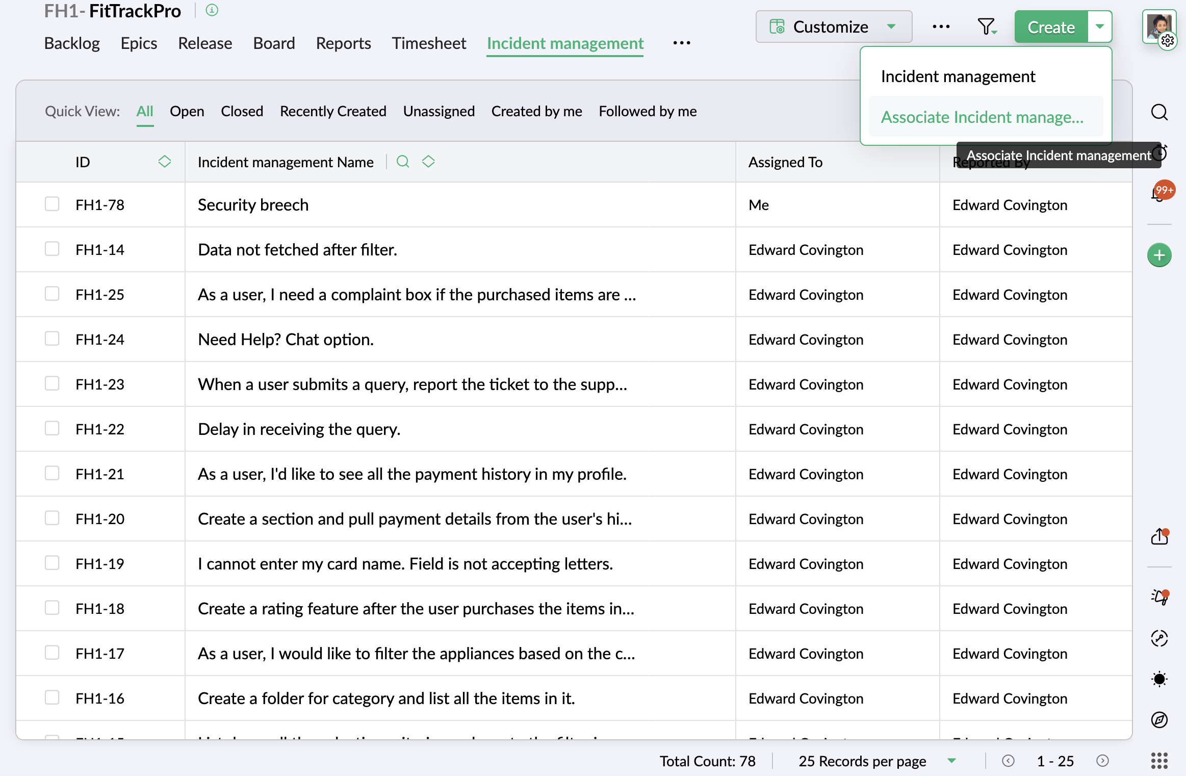Search Incident management Name column icon
This screenshot has width=1186, height=776.
coord(403,162)
